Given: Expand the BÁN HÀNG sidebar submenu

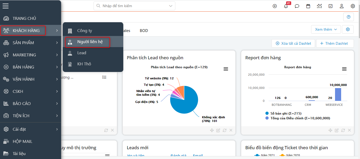Looking at the screenshot, I should pos(31,67).
